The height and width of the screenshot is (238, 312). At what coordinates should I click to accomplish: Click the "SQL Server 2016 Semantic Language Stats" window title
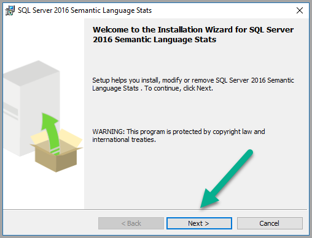tap(85, 10)
